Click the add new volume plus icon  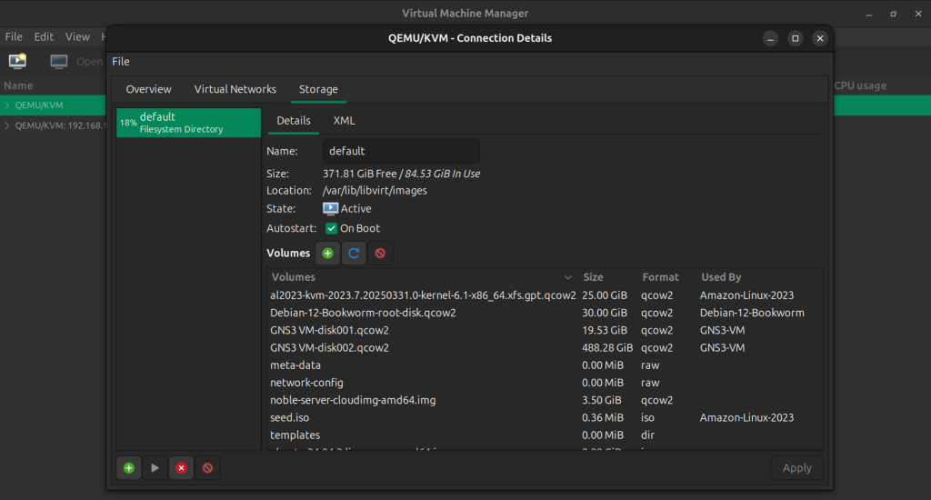coord(327,254)
